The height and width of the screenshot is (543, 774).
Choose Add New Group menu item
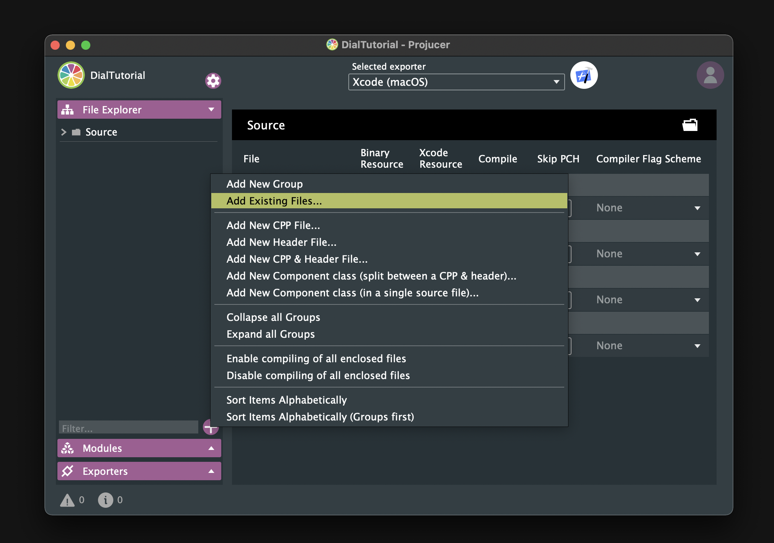[389, 184]
